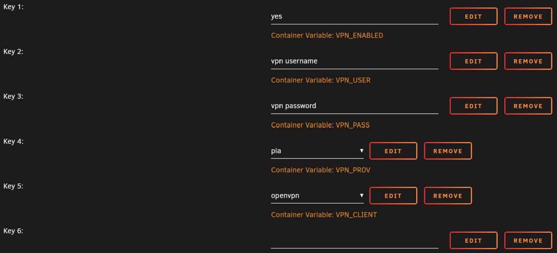Remove the VPN_ENABLED key entry
The width and height of the screenshot is (557, 253).
point(528,16)
